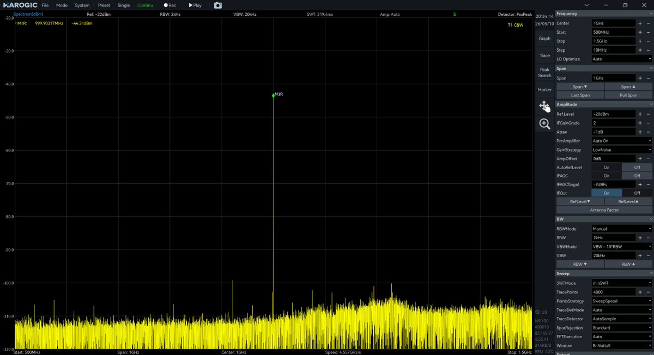This screenshot has width=654, height=355.
Task: Click the Last Span button
Action: [x=580, y=95]
